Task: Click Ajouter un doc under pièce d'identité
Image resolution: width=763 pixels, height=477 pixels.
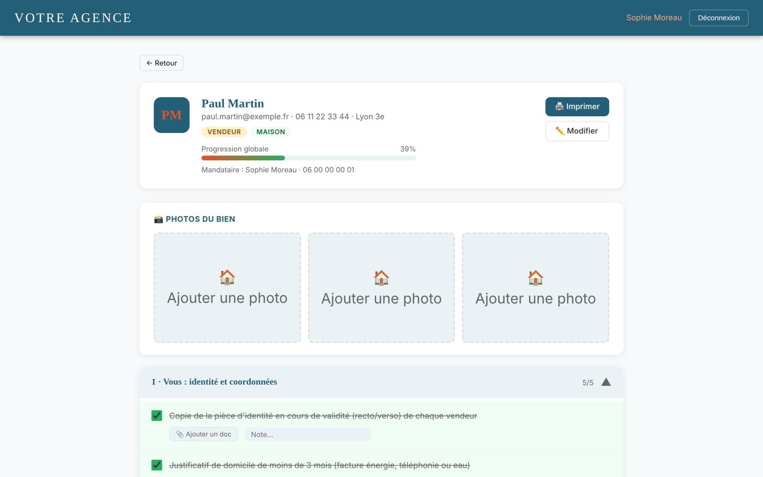Action: 203,434
